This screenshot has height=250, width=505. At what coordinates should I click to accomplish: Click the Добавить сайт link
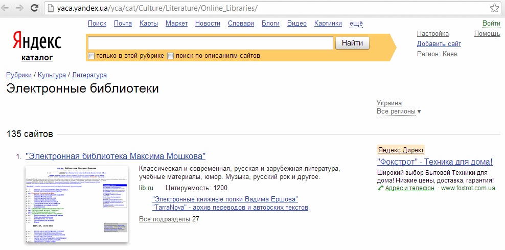[x=439, y=44]
